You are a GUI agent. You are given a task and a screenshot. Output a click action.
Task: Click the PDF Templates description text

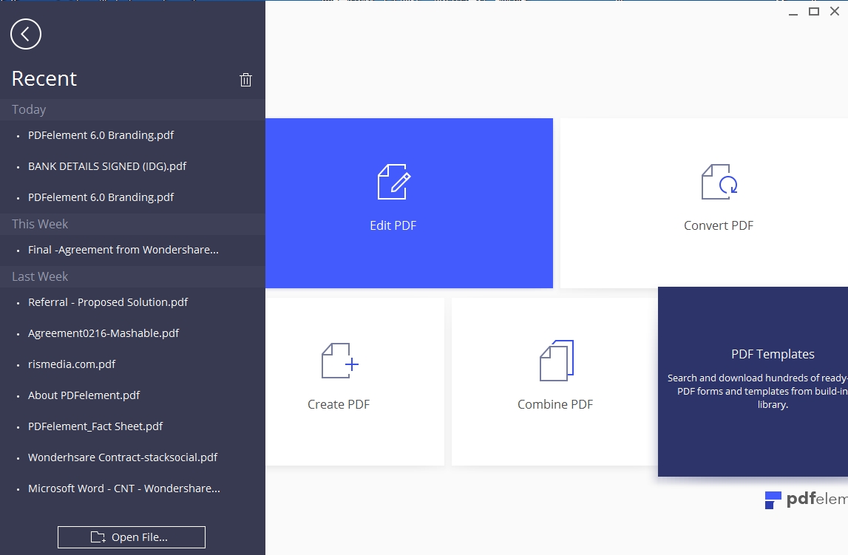click(758, 391)
